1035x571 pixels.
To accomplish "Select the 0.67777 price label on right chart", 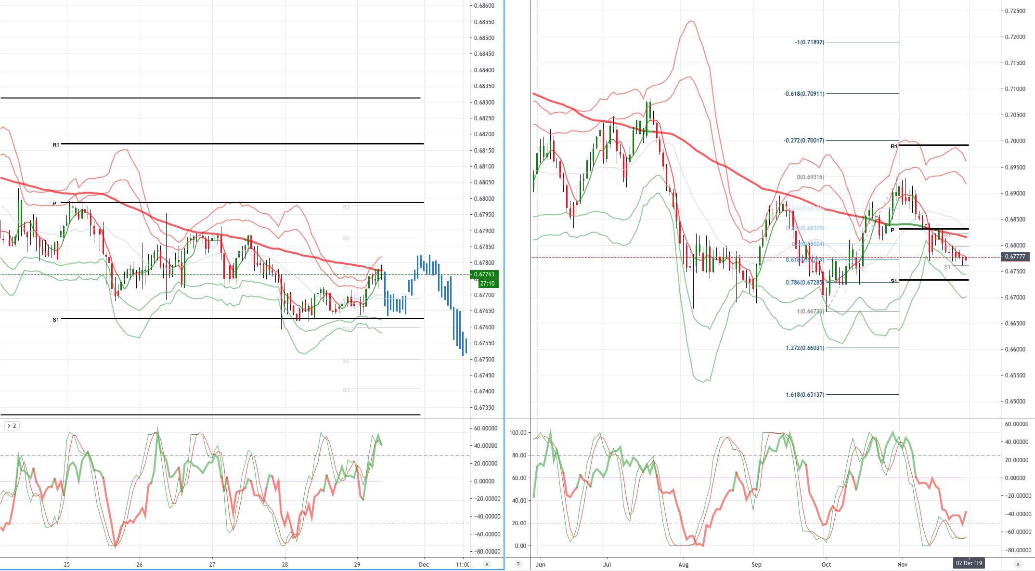I will [1015, 257].
